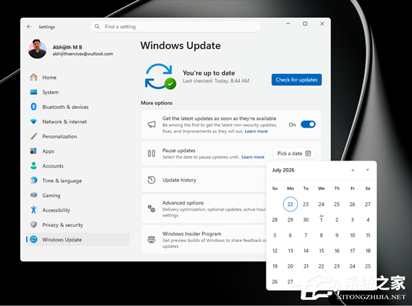Select date 30 in the calendar
This screenshot has width=412, height=306.
[306, 220]
